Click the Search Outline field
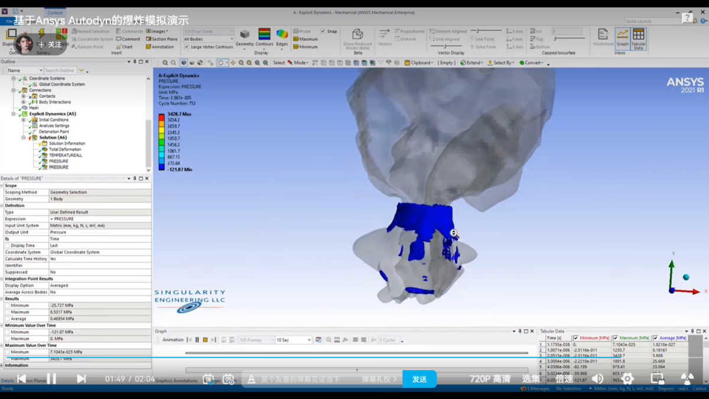Screen dimensions: 709x399 pyautogui.click(x=61, y=70)
